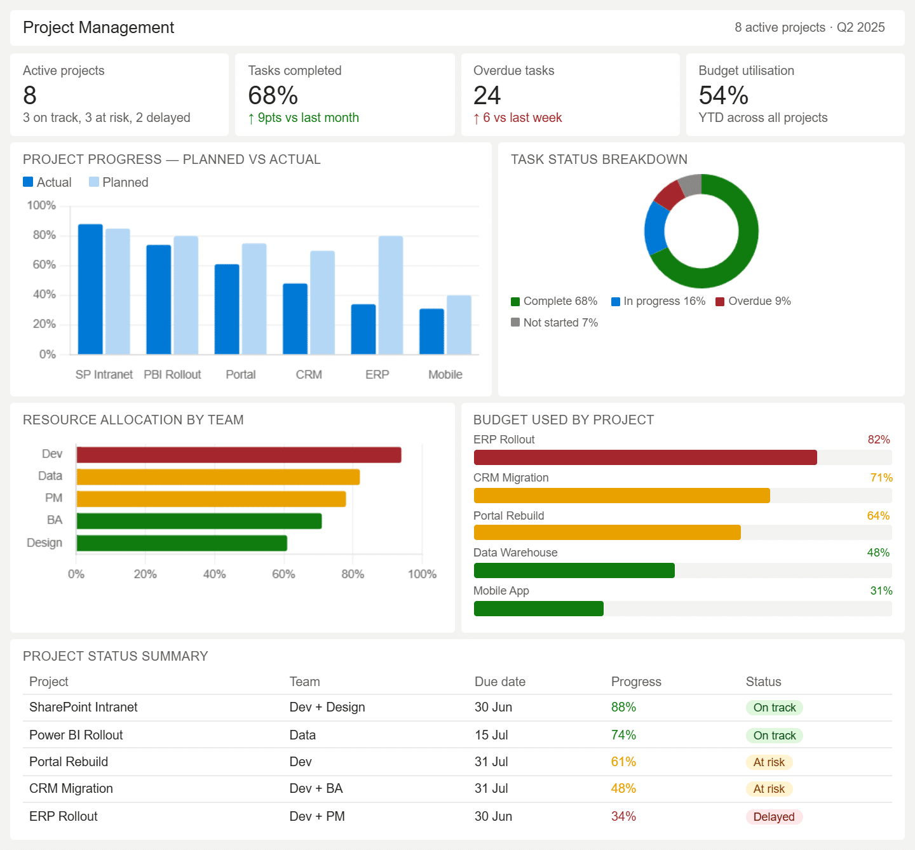Choose the Mobile planned bar

click(459, 325)
